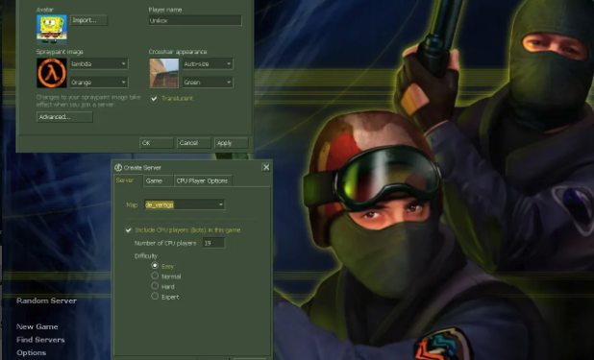The width and height of the screenshot is (594, 360).
Task: Click Cancel in the options dialog
Action: coord(193,143)
